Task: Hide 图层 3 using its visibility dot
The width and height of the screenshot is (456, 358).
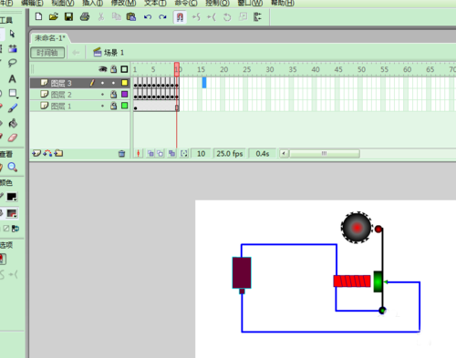Action: (103, 83)
